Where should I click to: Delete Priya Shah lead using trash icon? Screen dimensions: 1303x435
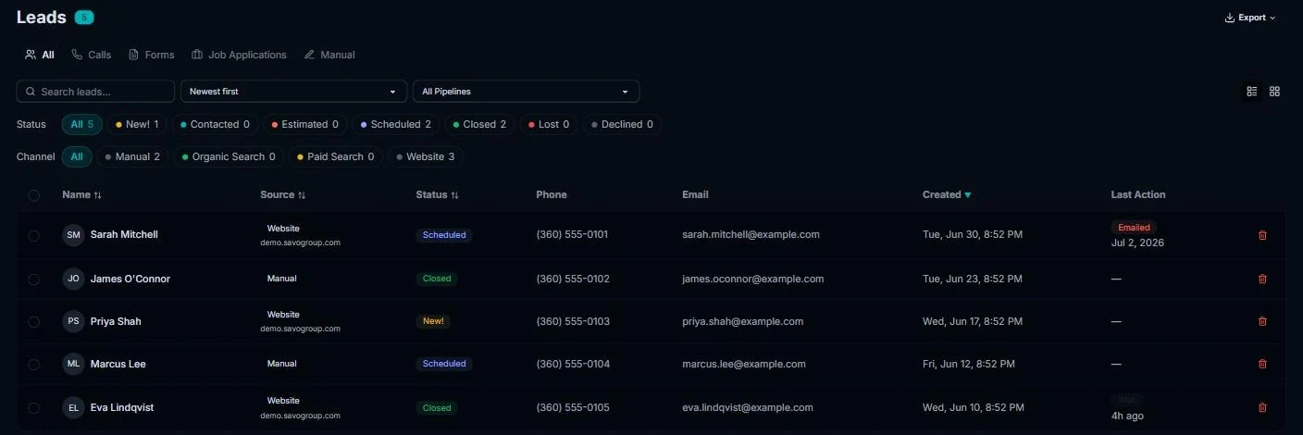point(1262,321)
